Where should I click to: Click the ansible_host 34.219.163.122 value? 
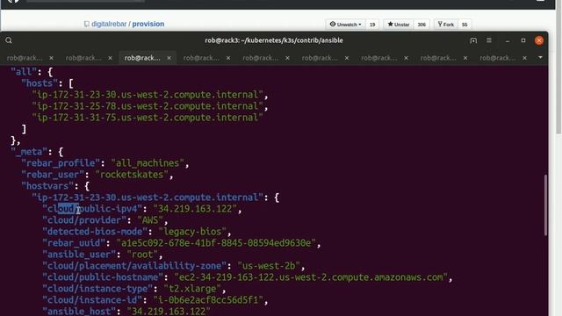point(169,311)
